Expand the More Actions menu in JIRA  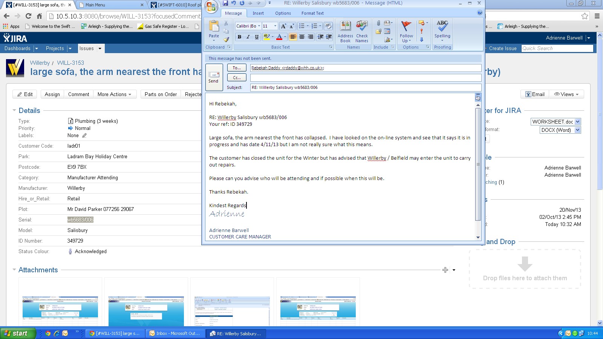point(114,94)
